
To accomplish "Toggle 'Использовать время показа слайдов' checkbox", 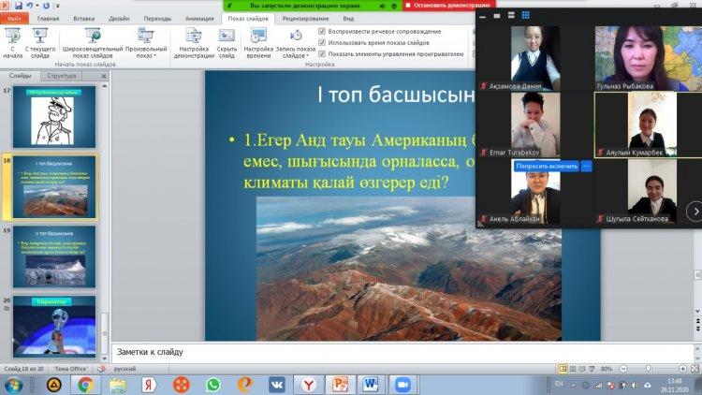I will pos(322,42).
